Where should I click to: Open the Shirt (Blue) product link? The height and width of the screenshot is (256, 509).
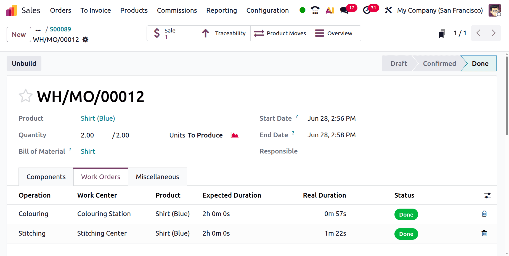98,118
